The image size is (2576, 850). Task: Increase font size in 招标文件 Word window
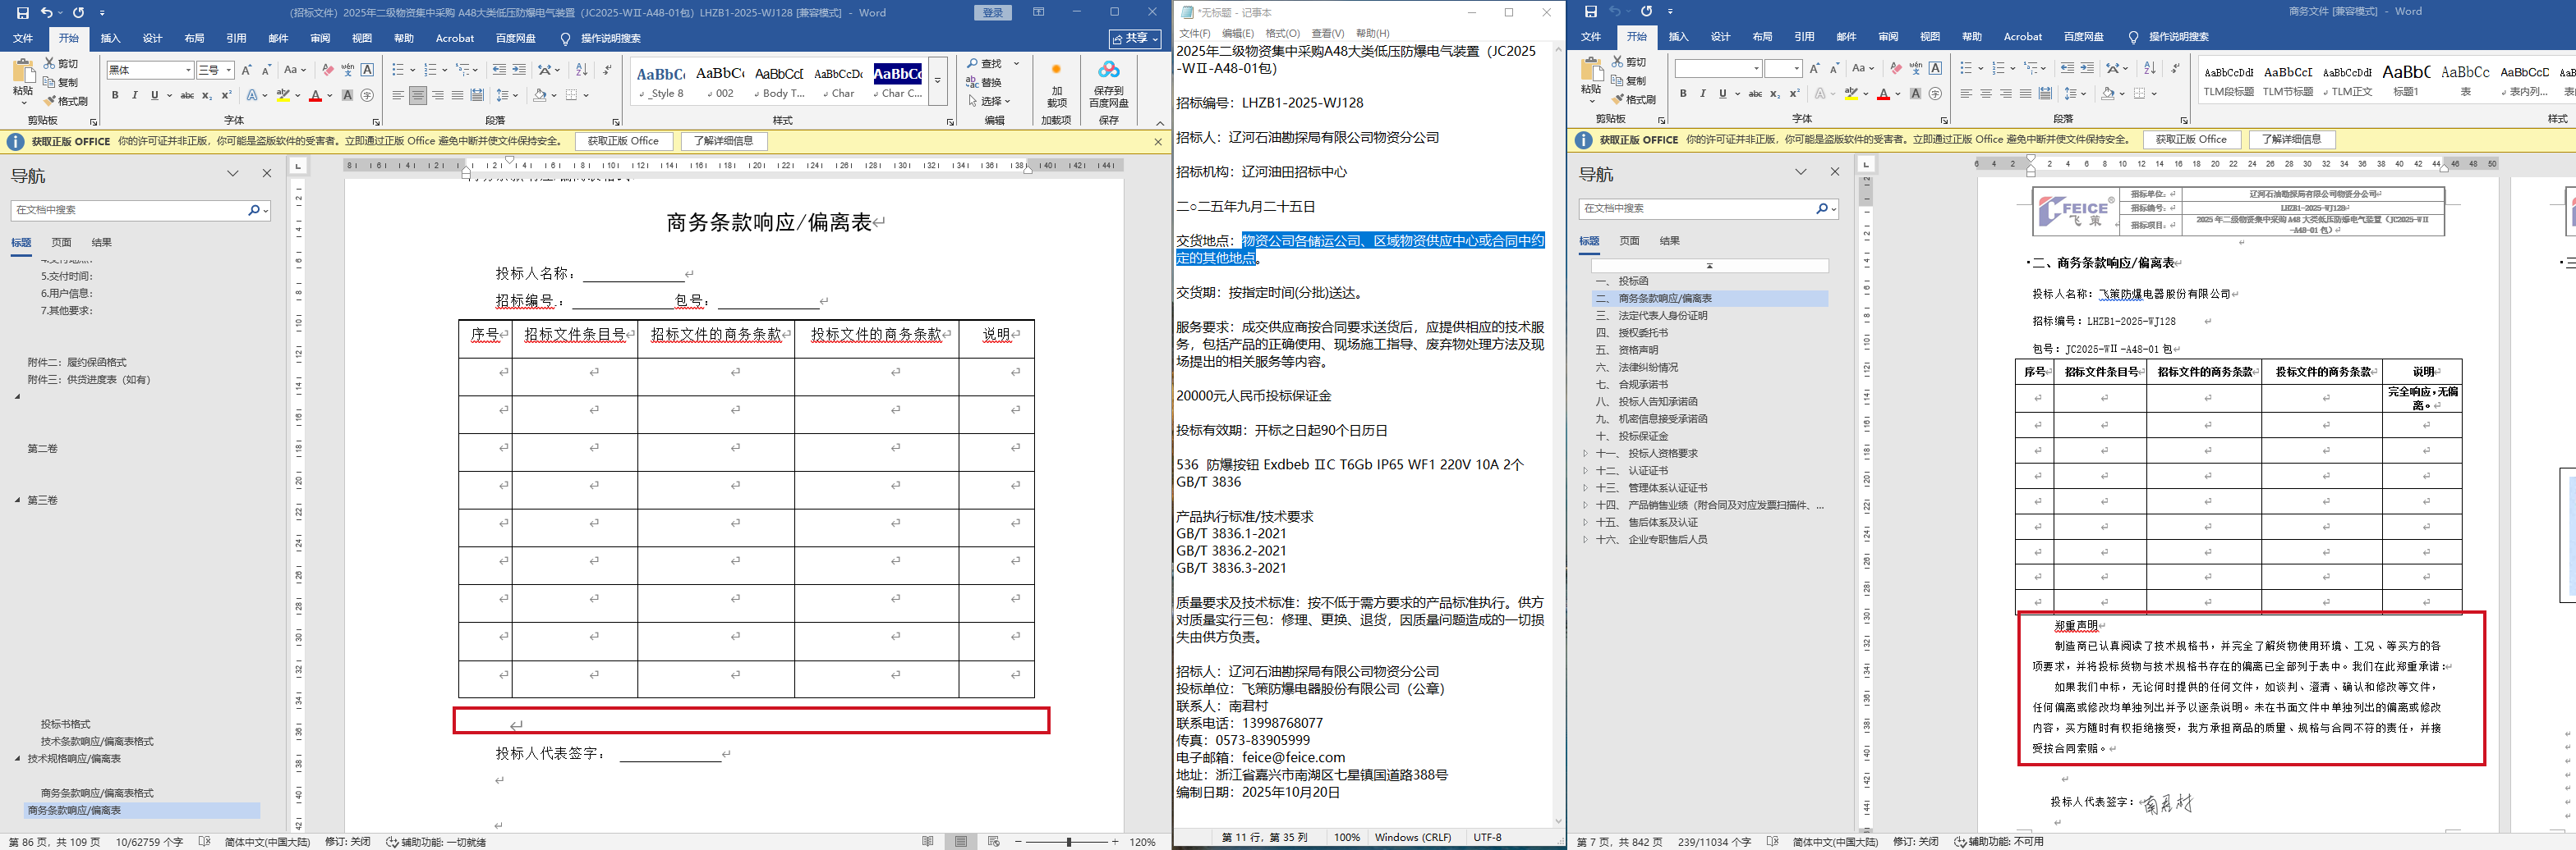(x=246, y=70)
